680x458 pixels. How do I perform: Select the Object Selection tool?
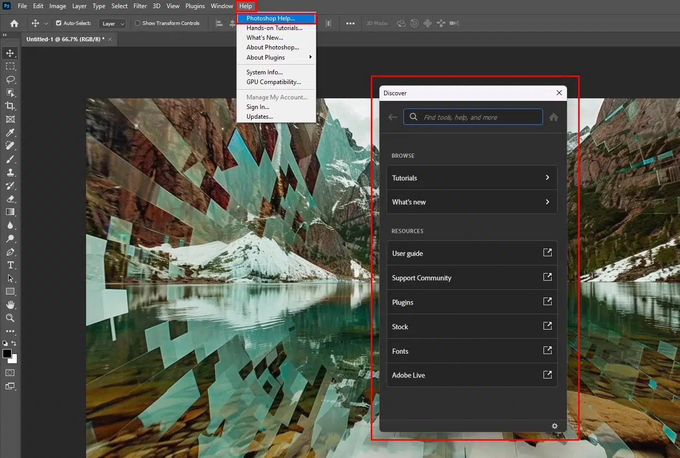(10, 93)
